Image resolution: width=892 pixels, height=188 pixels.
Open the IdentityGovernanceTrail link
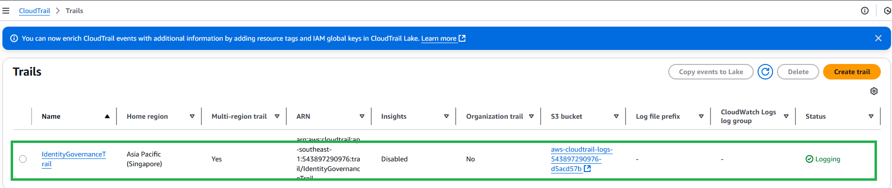(x=74, y=159)
